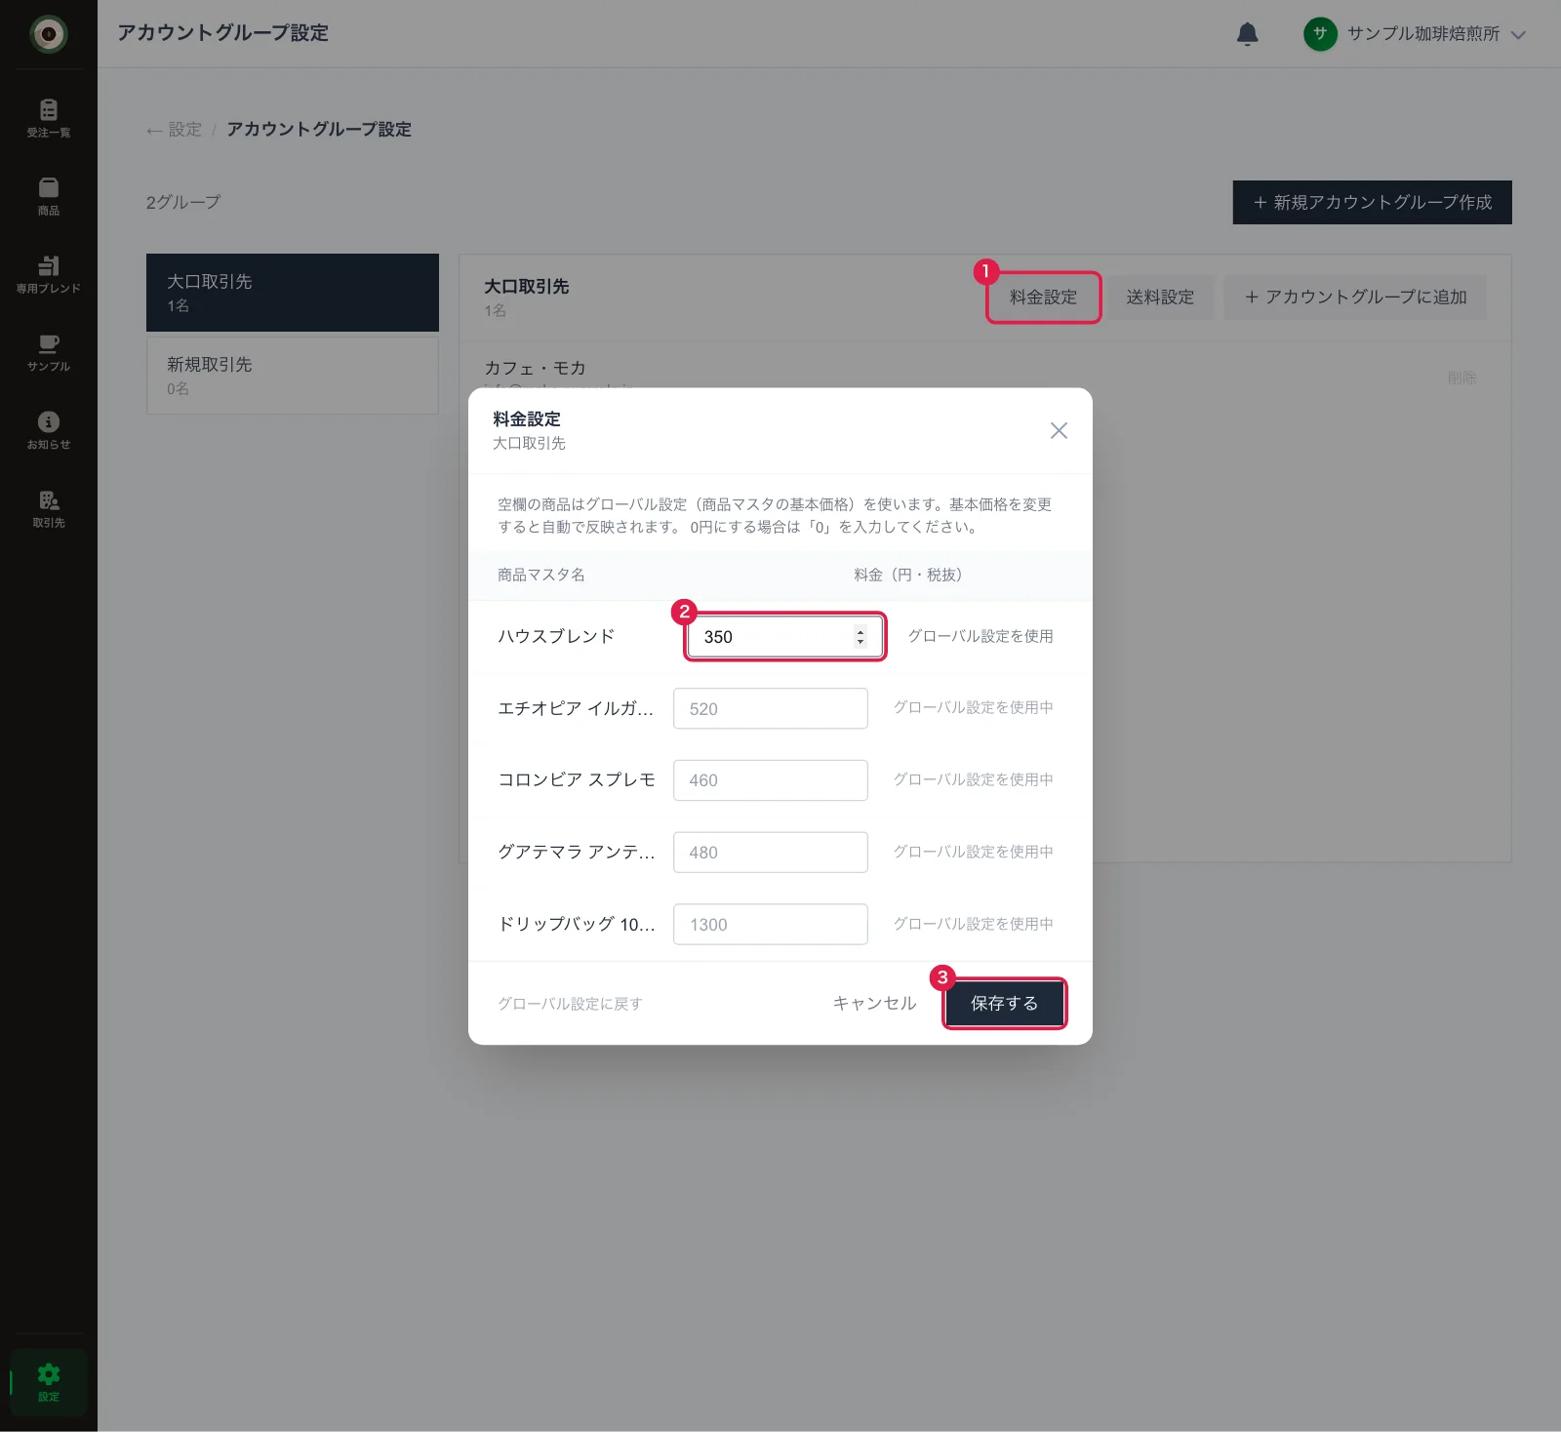Screen dimensions: 1561x1432
Task: Open 送料設定 shipping settings
Action: [1160, 298]
